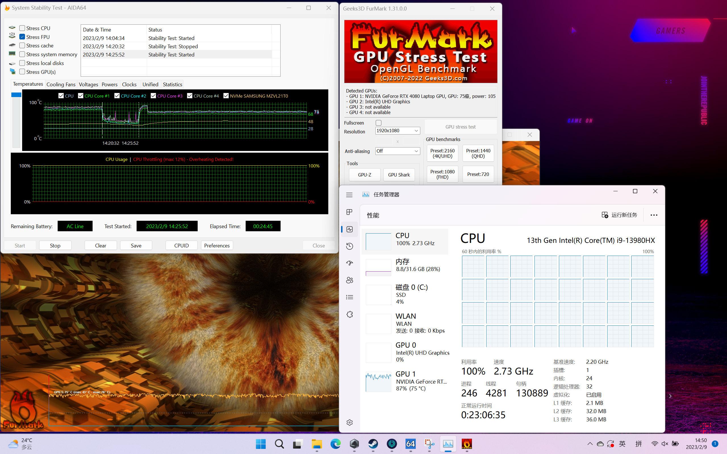Open Task Manager settings gear

pyautogui.click(x=349, y=423)
